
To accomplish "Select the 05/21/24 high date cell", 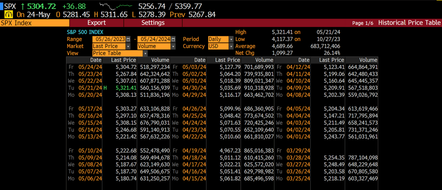I will pyautogui.click(x=90, y=88).
